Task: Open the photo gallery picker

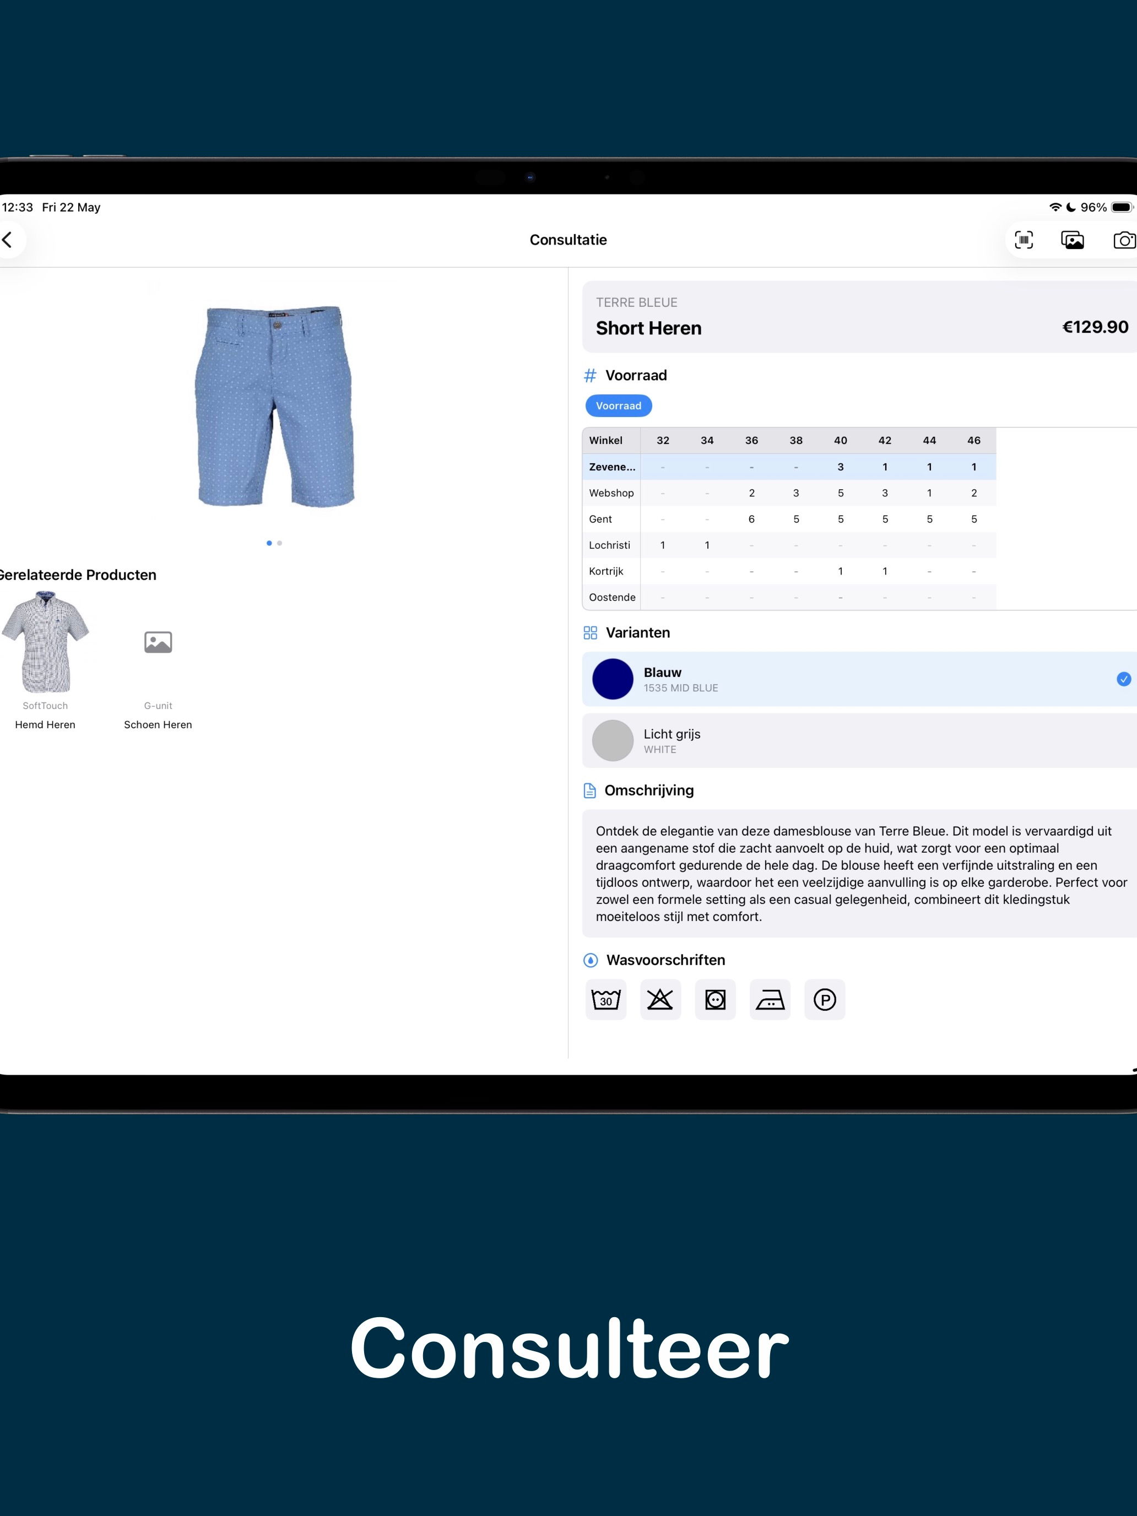Action: coord(1073,240)
